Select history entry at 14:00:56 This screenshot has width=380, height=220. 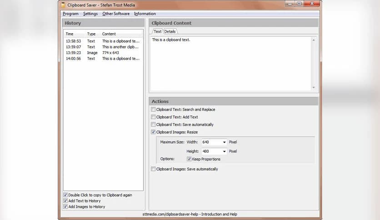click(103, 59)
